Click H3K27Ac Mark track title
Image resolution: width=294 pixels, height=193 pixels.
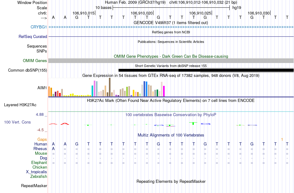[171, 100]
